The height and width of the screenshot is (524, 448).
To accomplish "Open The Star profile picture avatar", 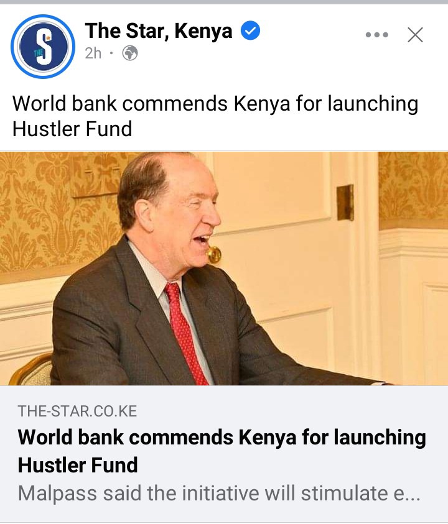I will point(43,47).
